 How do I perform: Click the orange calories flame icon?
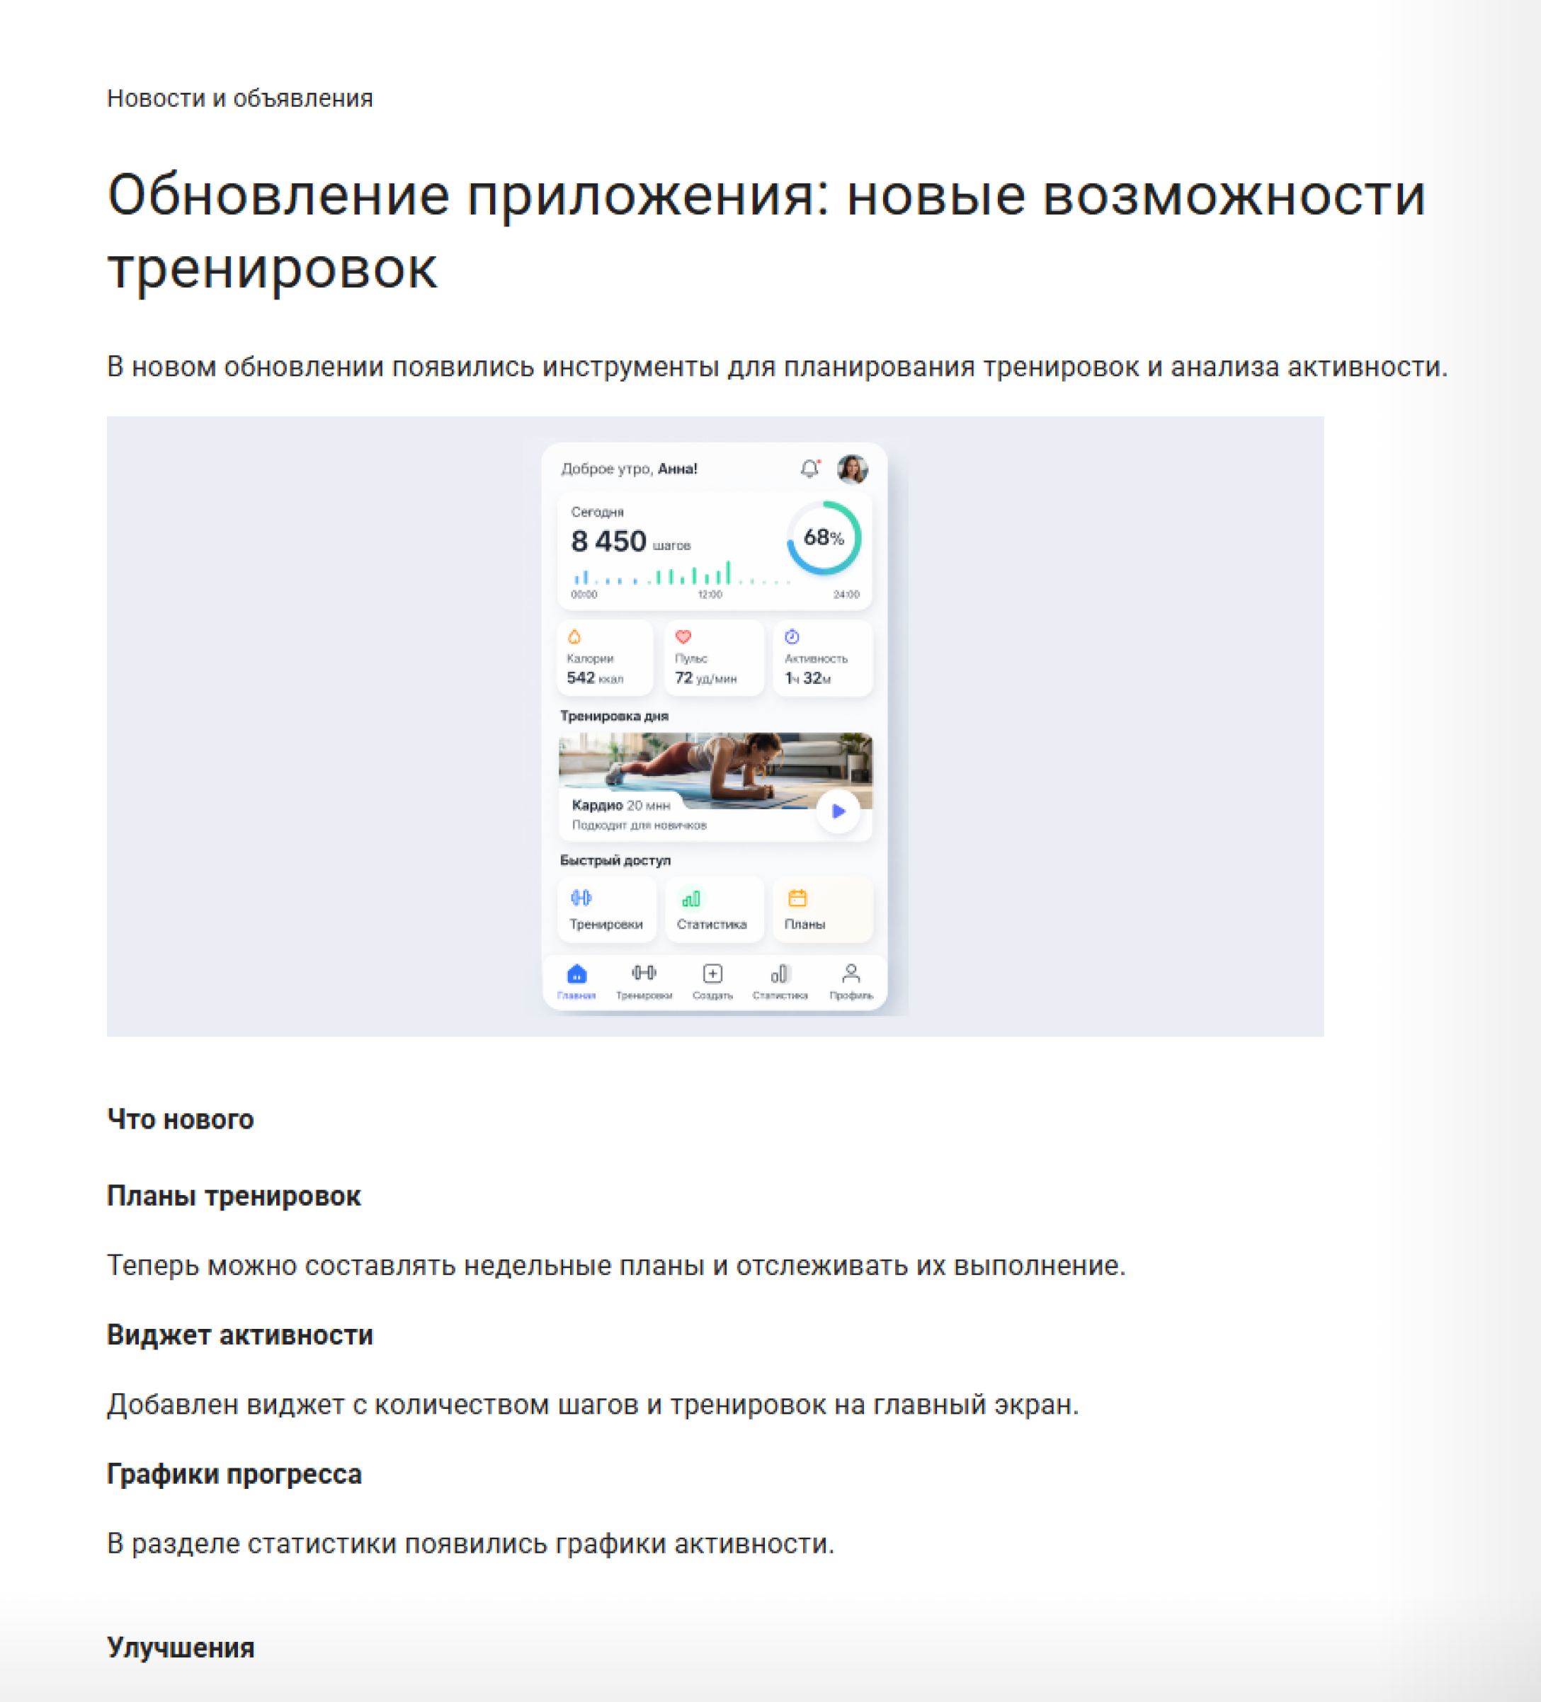tap(574, 636)
